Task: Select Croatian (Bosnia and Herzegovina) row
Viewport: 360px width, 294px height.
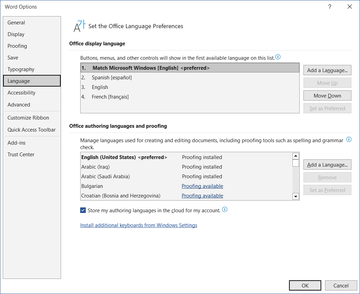Action: pyautogui.click(x=187, y=196)
